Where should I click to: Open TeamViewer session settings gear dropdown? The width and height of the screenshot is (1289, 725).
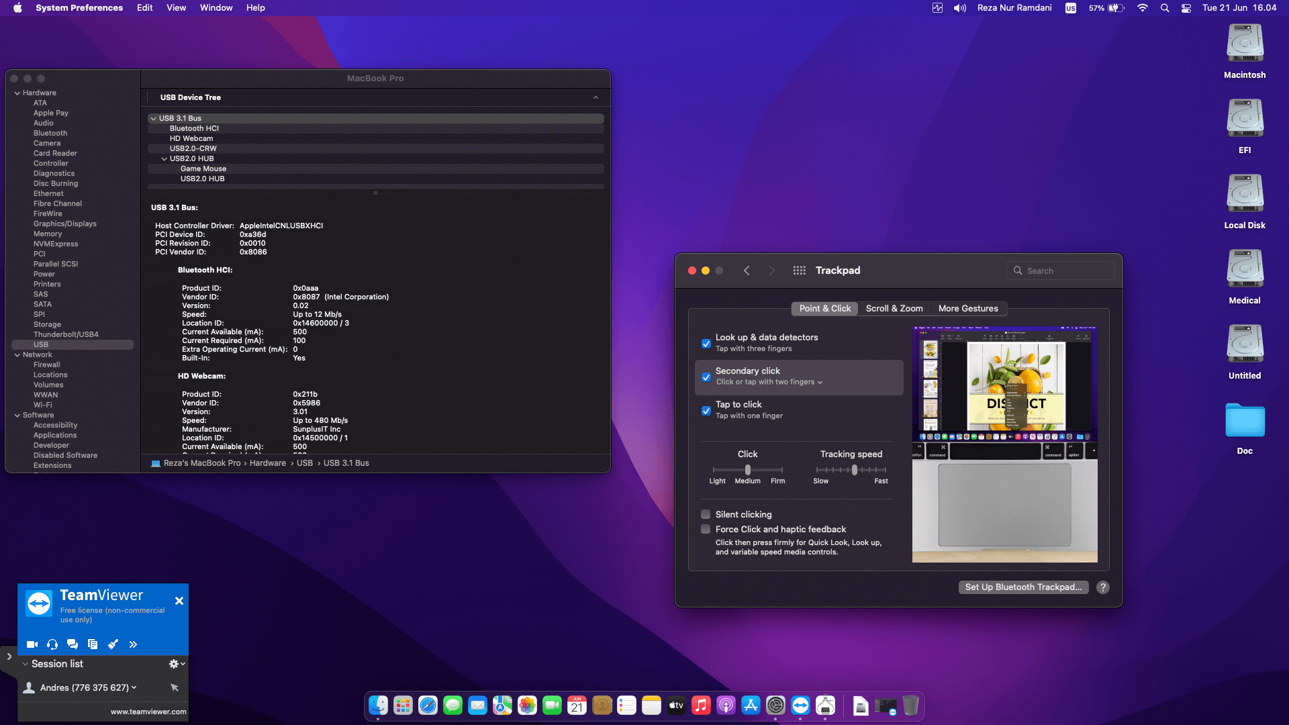pos(177,664)
